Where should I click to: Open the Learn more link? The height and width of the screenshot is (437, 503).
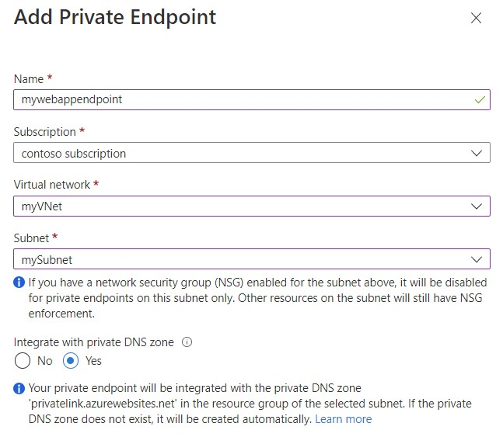[x=343, y=419]
